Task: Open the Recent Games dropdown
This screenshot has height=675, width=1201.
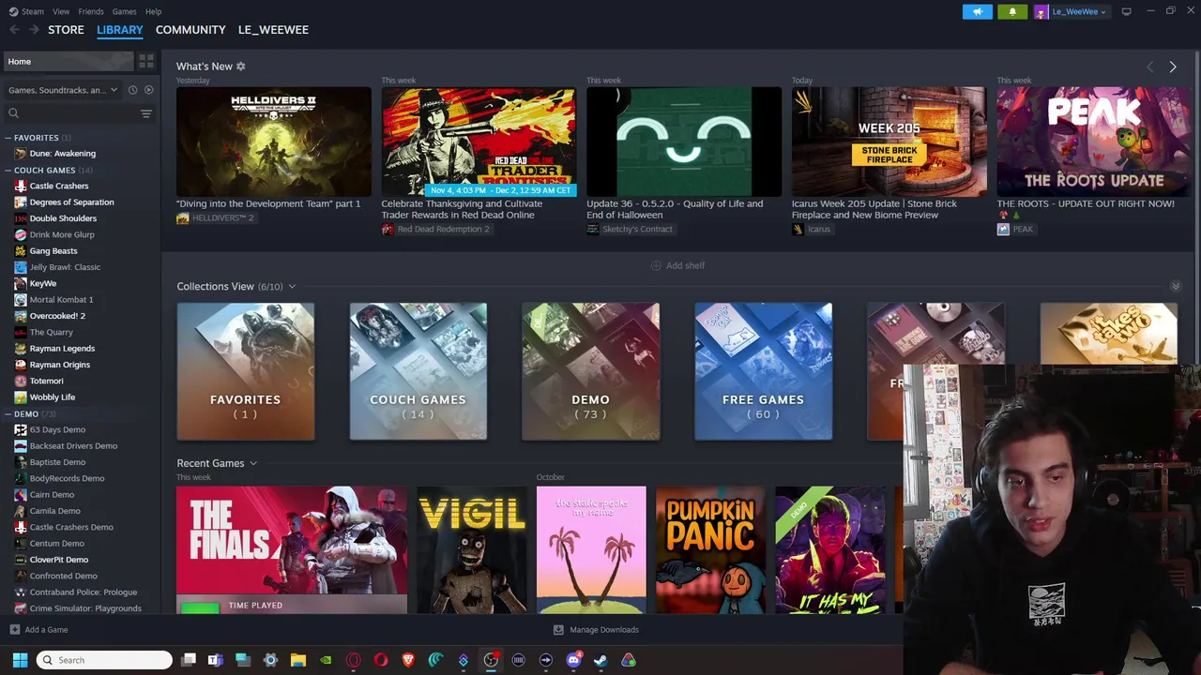Action: pos(253,463)
